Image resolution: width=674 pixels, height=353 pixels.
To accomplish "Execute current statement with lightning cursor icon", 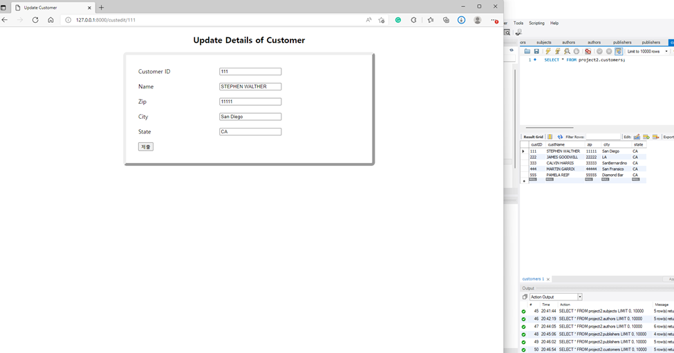I will [557, 51].
